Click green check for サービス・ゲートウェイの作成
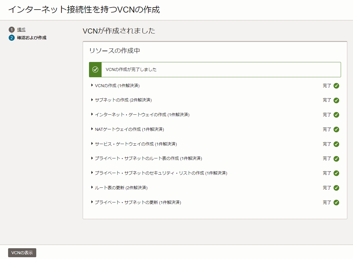353x259 pixels. pos(336,144)
